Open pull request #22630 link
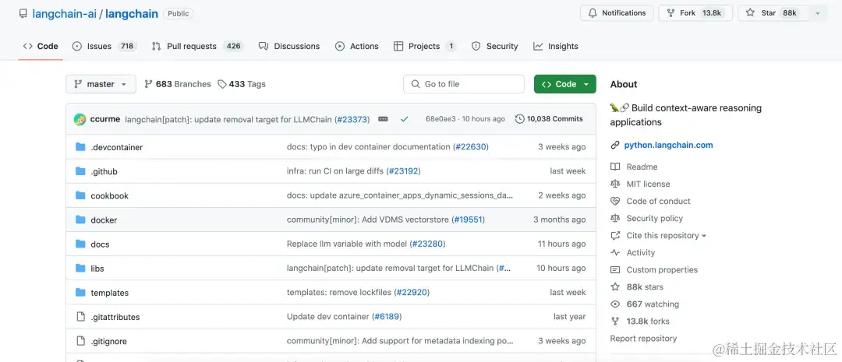Screen dimensions: 842x362 470,147
